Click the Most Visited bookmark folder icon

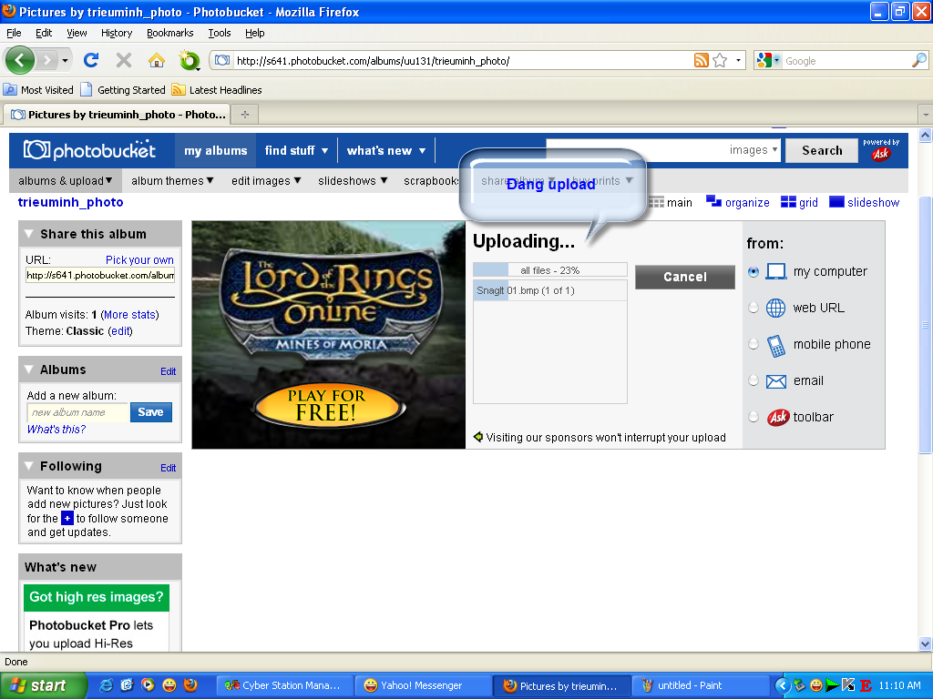[10, 90]
